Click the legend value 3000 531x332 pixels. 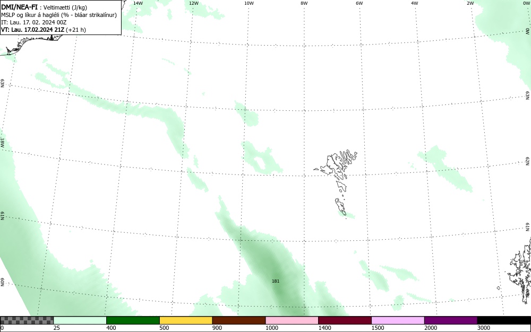pyautogui.click(x=484, y=328)
